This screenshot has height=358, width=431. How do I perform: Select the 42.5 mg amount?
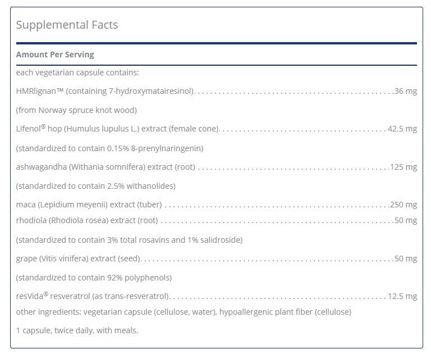pos(402,129)
